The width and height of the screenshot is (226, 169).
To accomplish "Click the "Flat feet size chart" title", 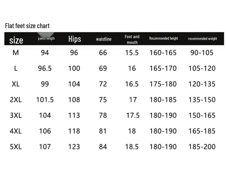I will click(27, 26).
